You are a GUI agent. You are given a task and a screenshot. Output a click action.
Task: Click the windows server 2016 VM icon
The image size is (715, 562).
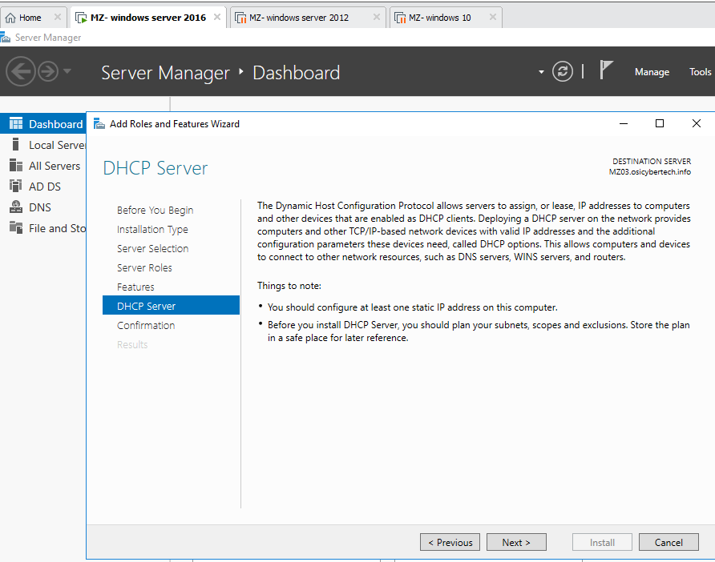81,18
